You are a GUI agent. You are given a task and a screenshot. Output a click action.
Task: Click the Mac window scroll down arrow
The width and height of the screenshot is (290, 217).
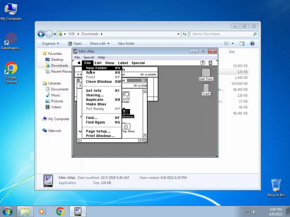click(x=145, y=136)
